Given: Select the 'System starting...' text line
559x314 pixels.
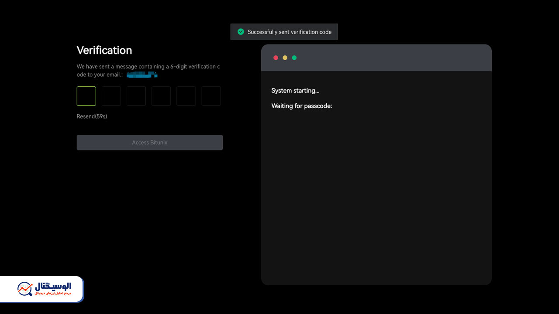Looking at the screenshot, I should tap(295, 91).
